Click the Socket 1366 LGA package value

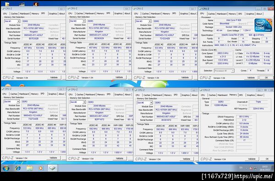tap(234, 27)
